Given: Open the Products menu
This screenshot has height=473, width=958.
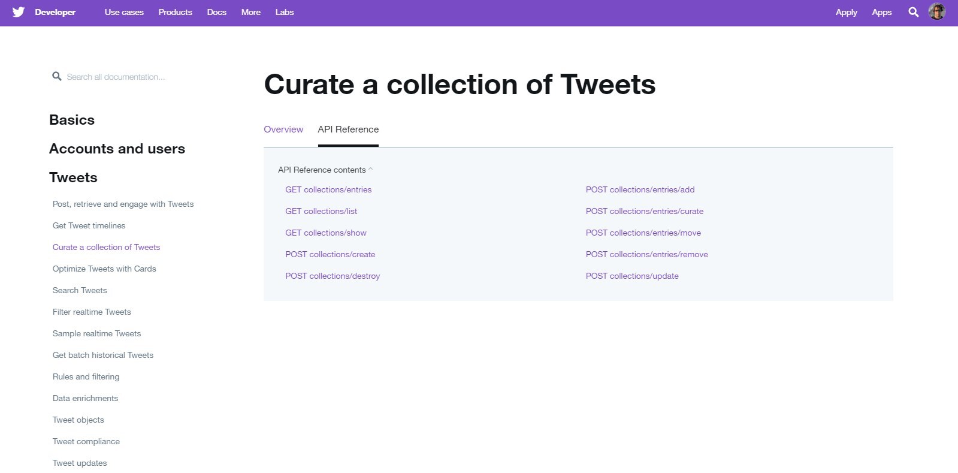Looking at the screenshot, I should pos(175,12).
